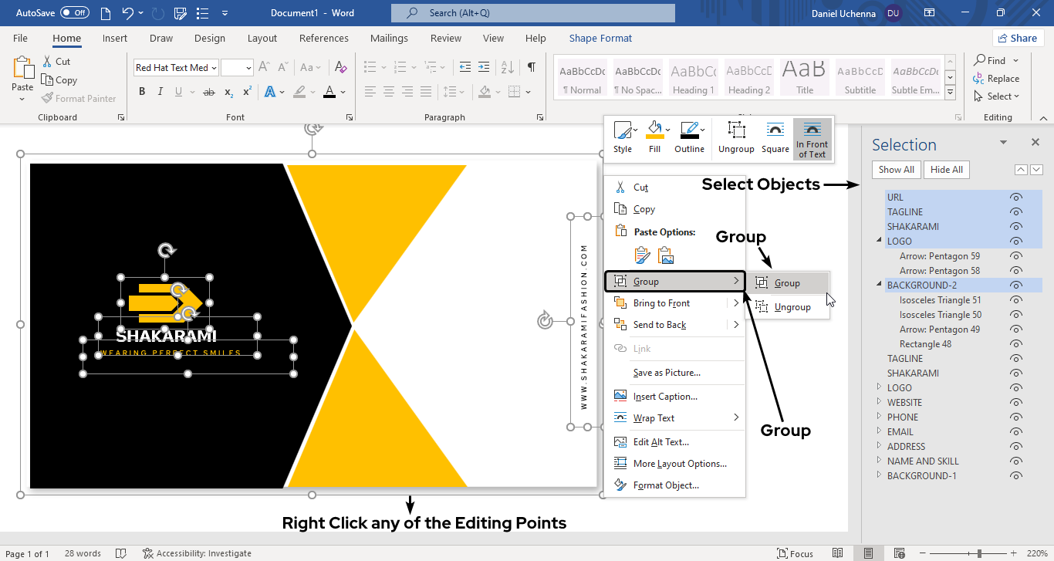Screen dimensions: 1054x561
Task: Toggle Bold formatting in the Font group
Action: coord(142,92)
